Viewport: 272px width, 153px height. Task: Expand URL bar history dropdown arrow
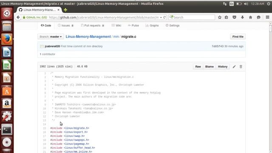tap(161, 17)
